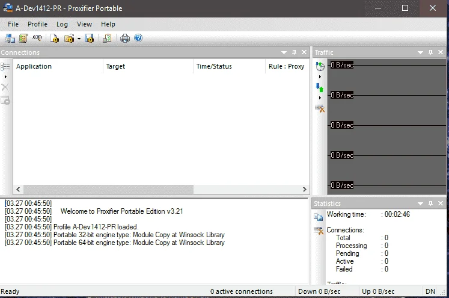Minimize the Proxifier window

point(378,8)
